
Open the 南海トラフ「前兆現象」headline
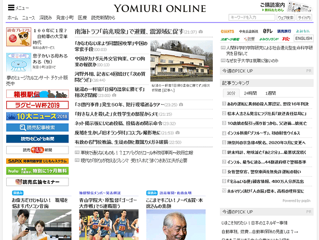129,32
